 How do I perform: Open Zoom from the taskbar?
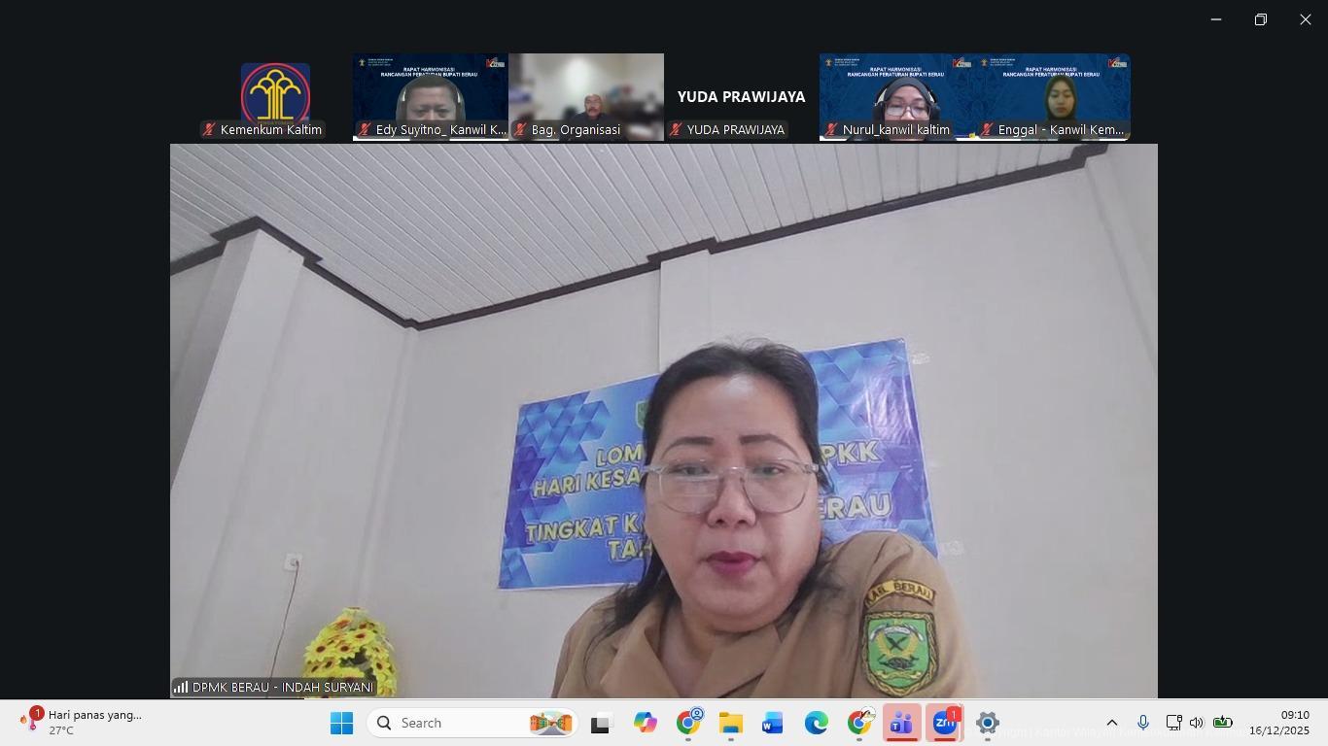(944, 723)
